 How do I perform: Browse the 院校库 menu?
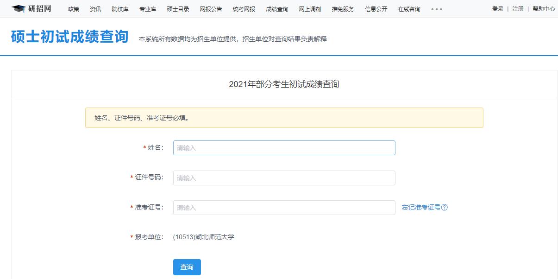[x=119, y=9]
